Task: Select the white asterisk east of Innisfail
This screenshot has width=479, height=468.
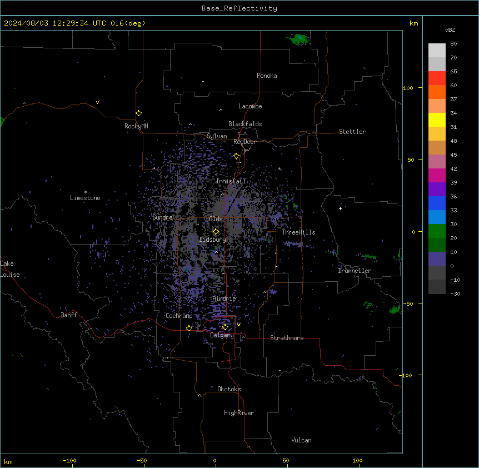Action: tap(279, 168)
